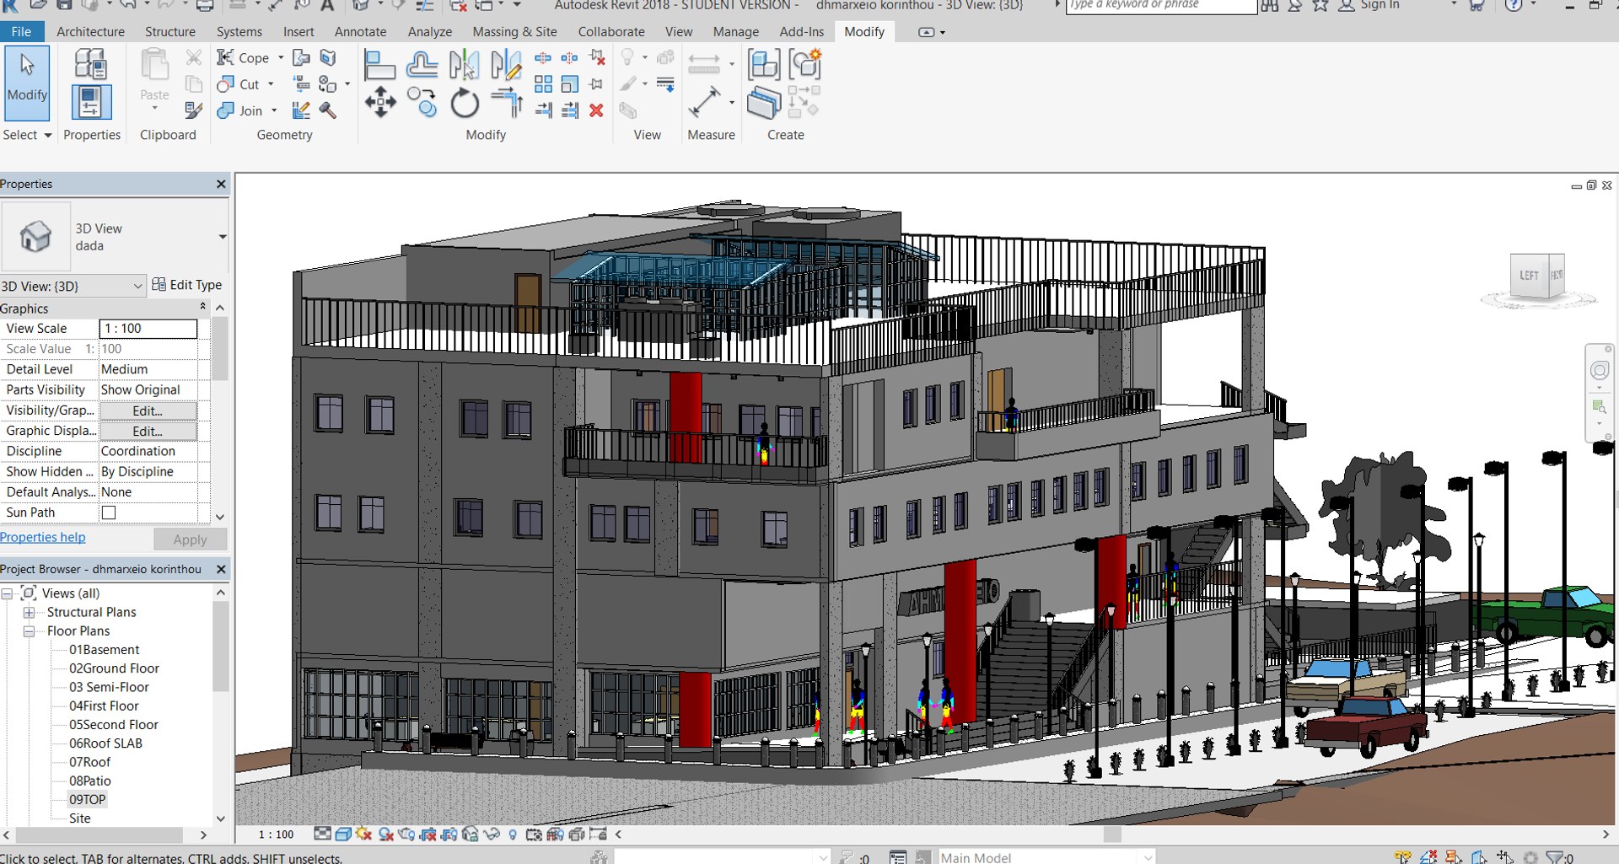Switch to the Massing & Site tab

tap(514, 32)
